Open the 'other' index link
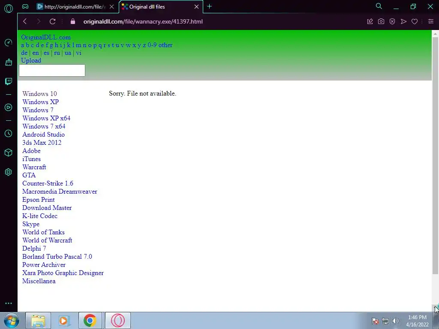Viewport: 439px width, 329px height. 165,45
